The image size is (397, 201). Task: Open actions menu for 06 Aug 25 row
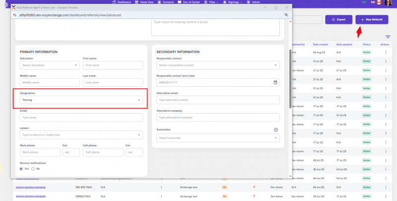tap(384, 52)
